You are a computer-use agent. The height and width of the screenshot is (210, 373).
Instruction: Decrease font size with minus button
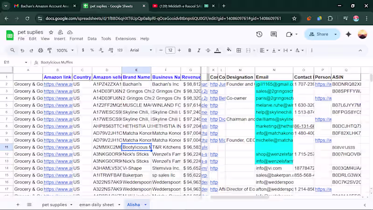[161, 50]
